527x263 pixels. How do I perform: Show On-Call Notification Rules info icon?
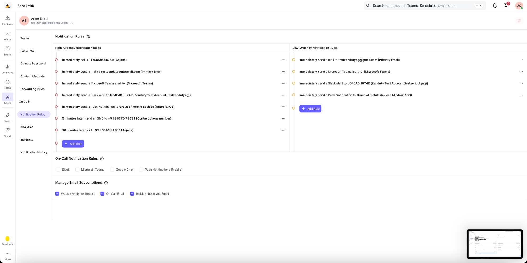[102, 159]
